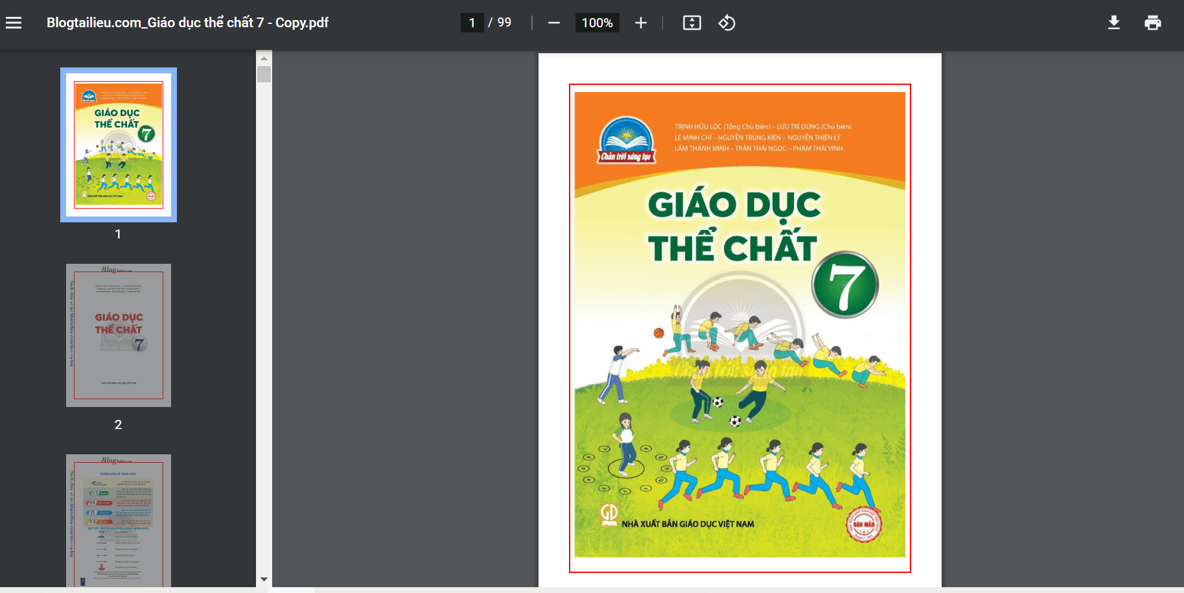Click the Chân trời sáng tạo logo
This screenshot has height=593, width=1184.
(626, 140)
